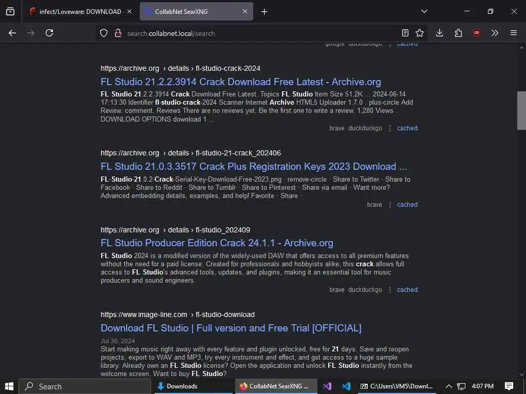Switch to the C:\Users\VM5\Downl... taskbar window
Screen dimensions: 526x394
click(x=397, y=386)
